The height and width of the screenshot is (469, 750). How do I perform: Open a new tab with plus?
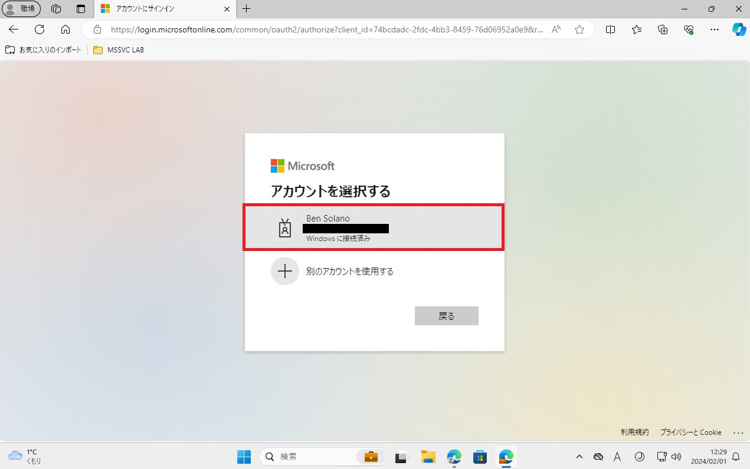(247, 9)
